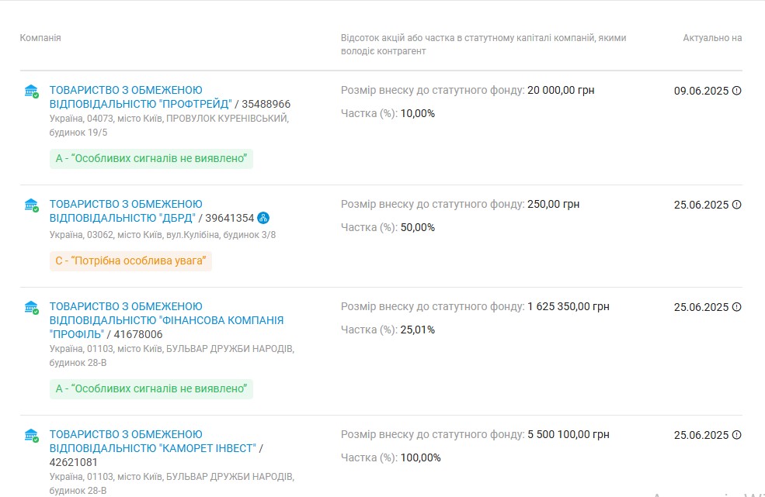
Task: Click the 'Компанія' column header
Action: pyautogui.click(x=40, y=38)
